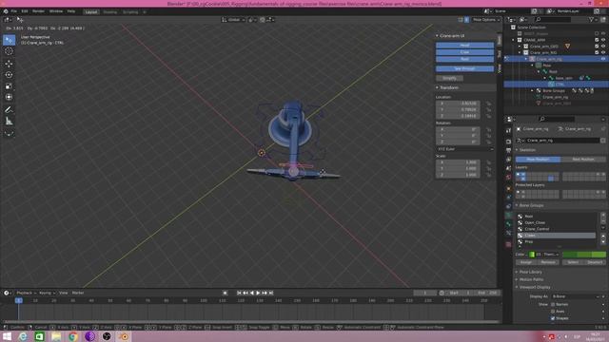This screenshot has width=609, height=342.
Task: Expand the Motion Paths panel
Action: (517, 279)
